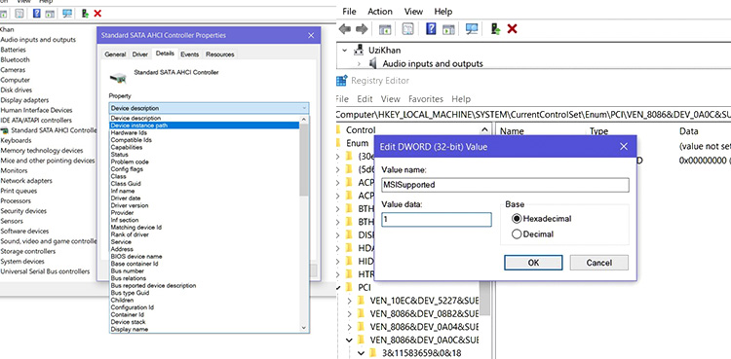Click Back arrow in right Device Manager toolbar
The width and height of the screenshot is (731, 359).
coord(345,29)
